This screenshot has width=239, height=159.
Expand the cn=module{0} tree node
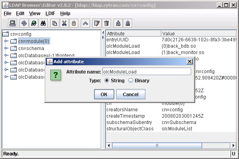pyautogui.click(x=6, y=41)
